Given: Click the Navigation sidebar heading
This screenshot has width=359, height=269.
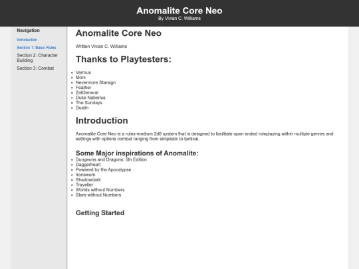Looking at the screenshot, I should coord(28,31).
